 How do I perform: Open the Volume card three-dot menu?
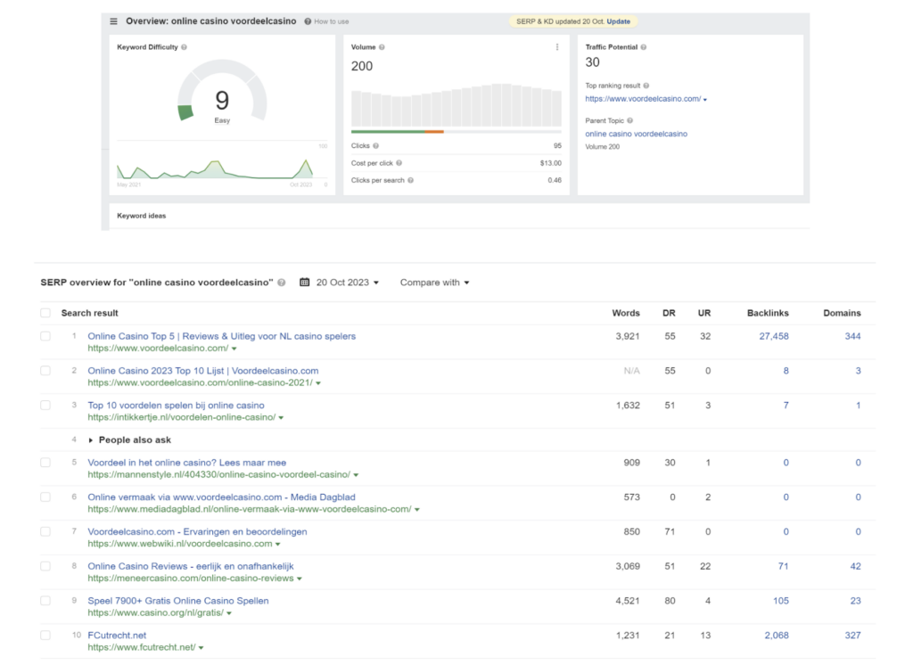(x=558, y=47)
